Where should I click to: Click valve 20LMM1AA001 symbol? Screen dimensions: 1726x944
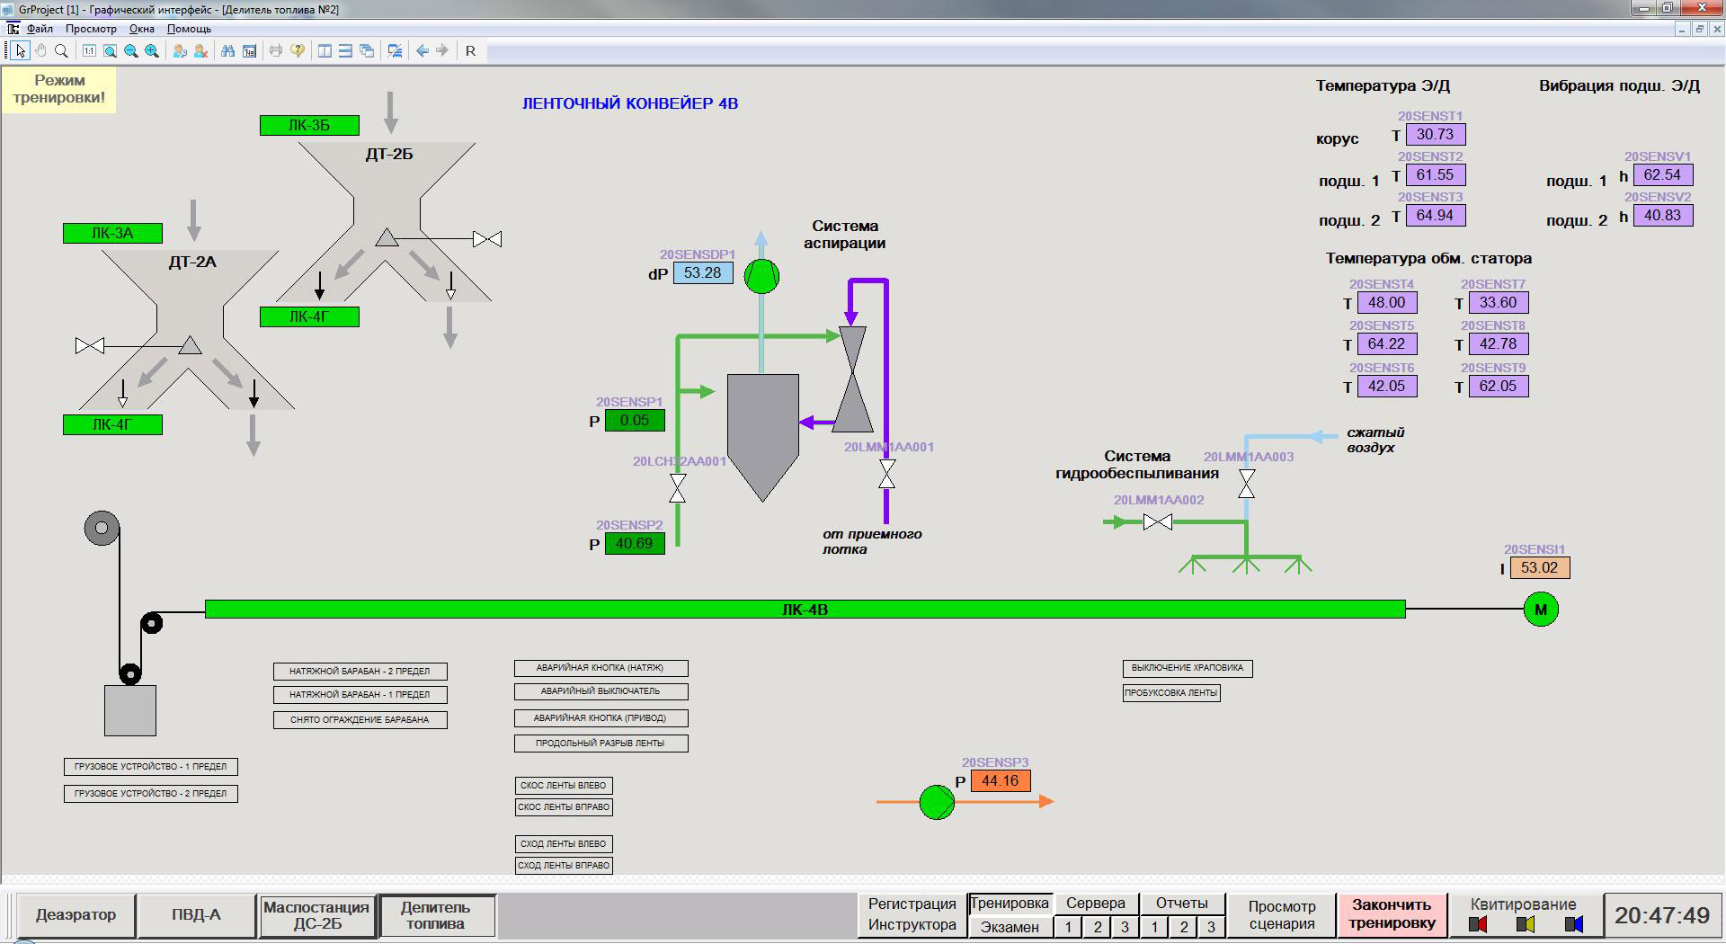[x=886, y=475]
